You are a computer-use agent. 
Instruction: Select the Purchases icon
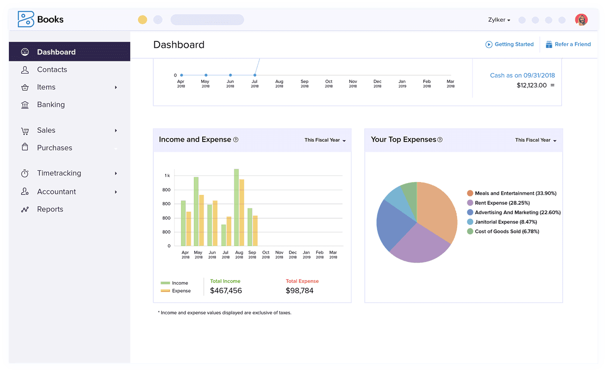click(25, 148)
